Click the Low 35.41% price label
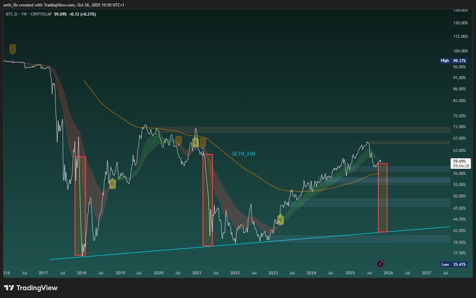 (x=454, y=264)
